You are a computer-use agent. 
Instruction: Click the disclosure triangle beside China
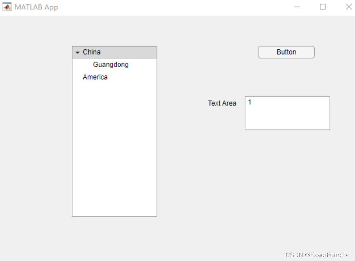pyautogui.click(x=77, y=52)
